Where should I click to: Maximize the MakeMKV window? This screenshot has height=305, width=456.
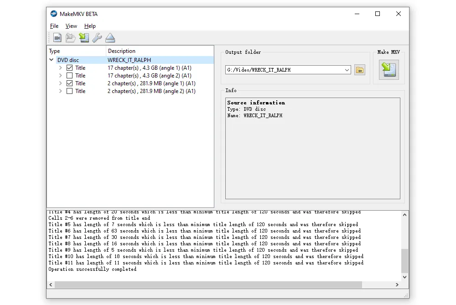[x=378, y=14]
